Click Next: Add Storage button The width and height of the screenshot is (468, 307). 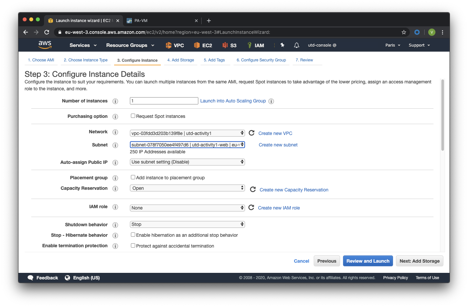(x=420, y=261)
